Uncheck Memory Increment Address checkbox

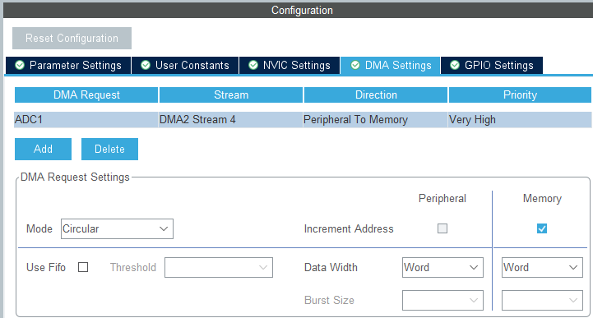(542, 228)
